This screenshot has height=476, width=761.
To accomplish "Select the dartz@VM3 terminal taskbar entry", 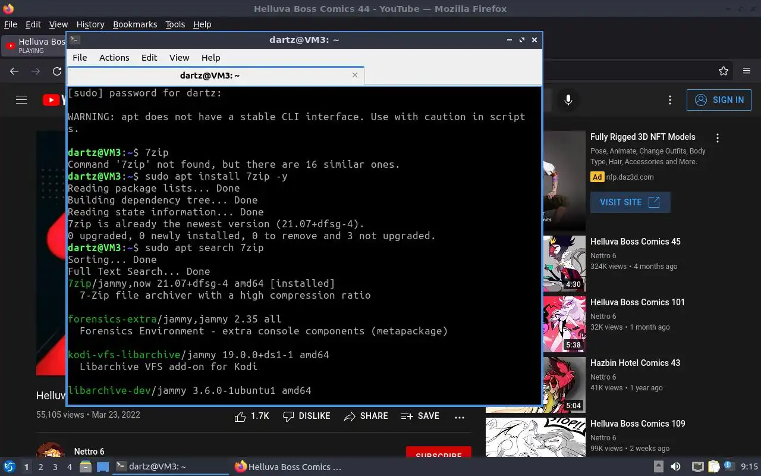I will [171, 467].
